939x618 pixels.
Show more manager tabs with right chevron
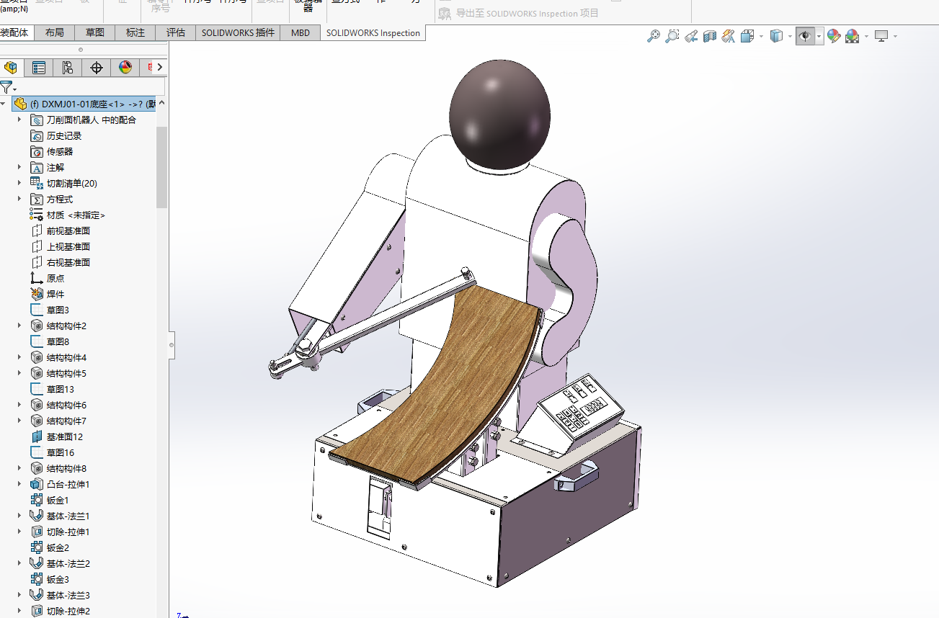click(159, 67)
